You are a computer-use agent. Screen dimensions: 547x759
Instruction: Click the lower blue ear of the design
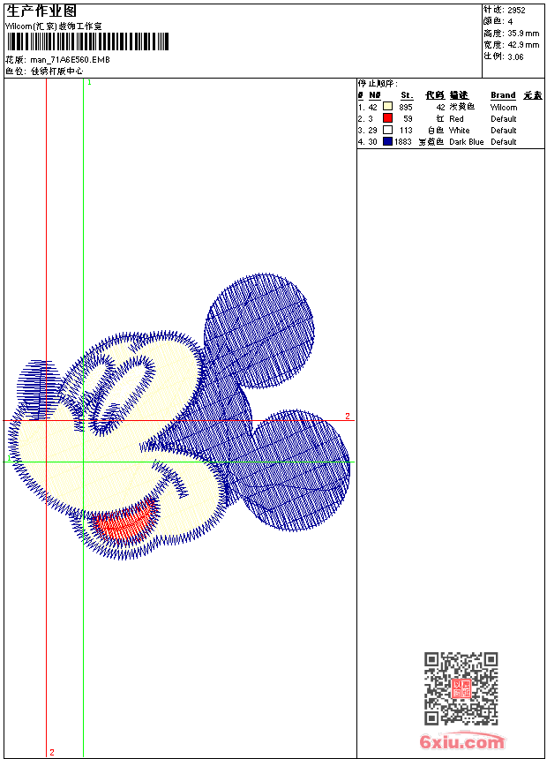coord(295,470)
